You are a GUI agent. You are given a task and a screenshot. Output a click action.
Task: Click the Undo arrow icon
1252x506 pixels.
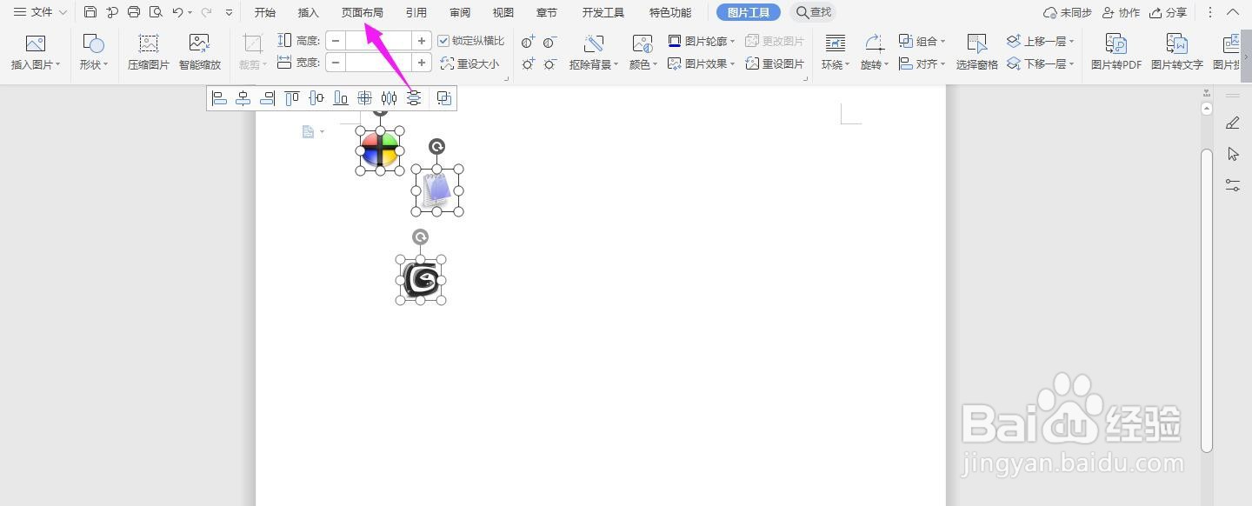[177, 12]
